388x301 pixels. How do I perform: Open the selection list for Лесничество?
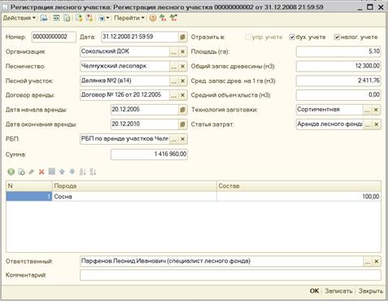174,66
